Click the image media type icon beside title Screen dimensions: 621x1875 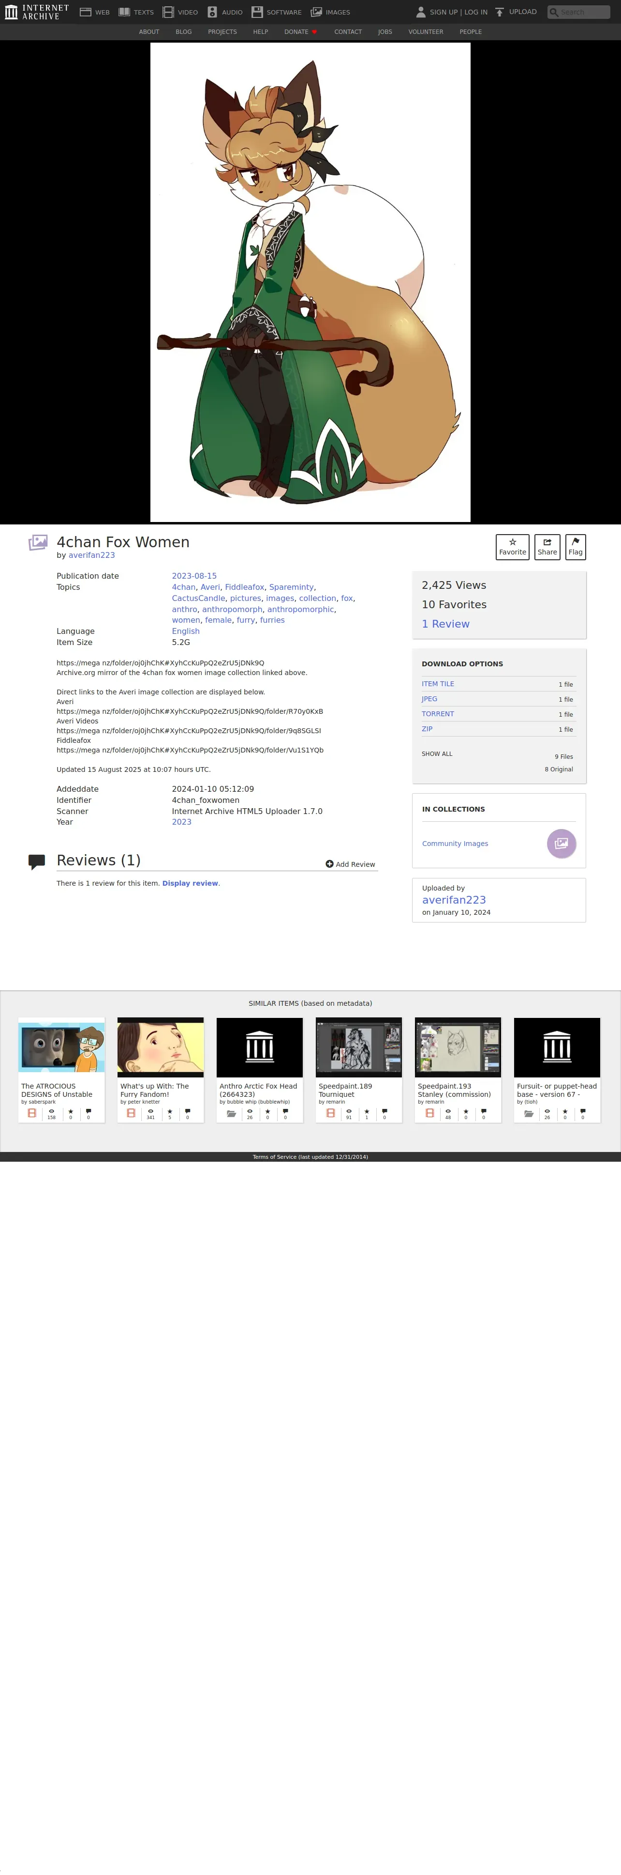click(38, 543)
